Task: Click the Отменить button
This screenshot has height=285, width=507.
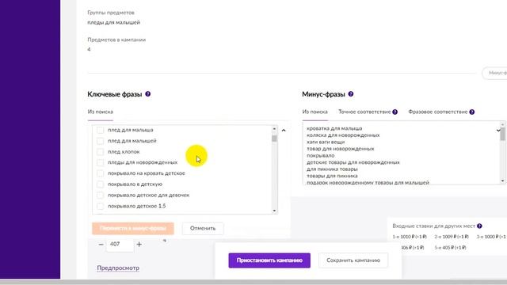Action: click(203, 229)
